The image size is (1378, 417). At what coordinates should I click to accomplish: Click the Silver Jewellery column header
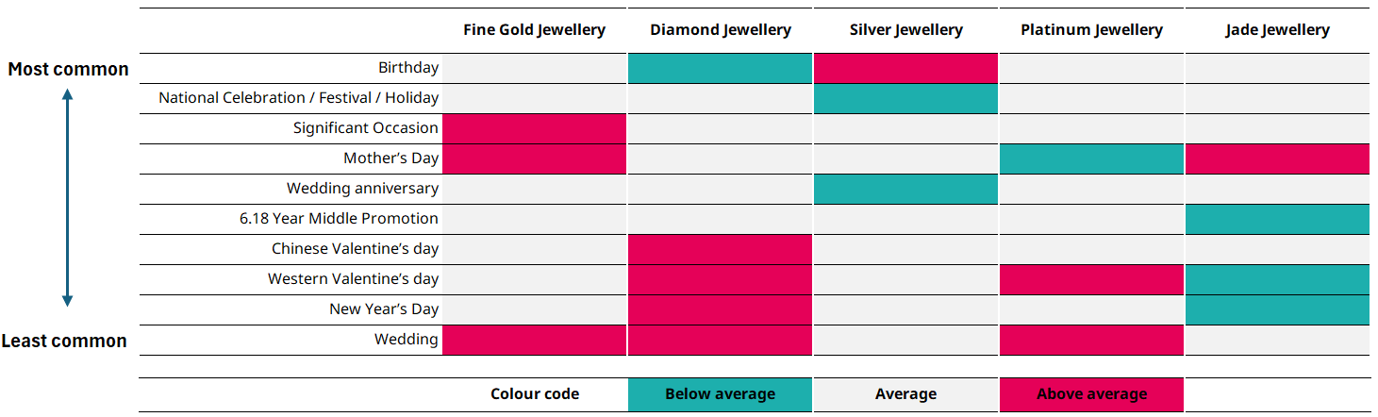905,30
